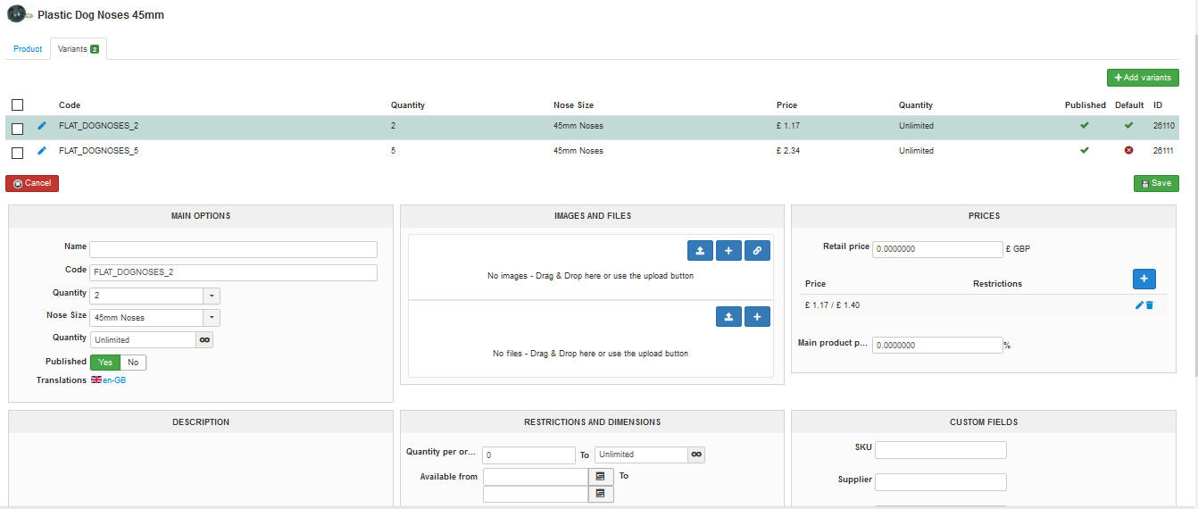The height and width of the screenshot is (509, 1198).
Task: Click the Default column header
Action: 1129,105
